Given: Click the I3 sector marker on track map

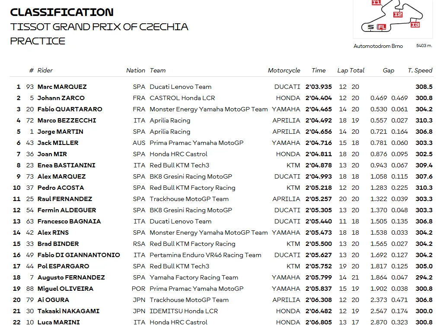Looking at the screenshot, I should (x=415, y=25).
